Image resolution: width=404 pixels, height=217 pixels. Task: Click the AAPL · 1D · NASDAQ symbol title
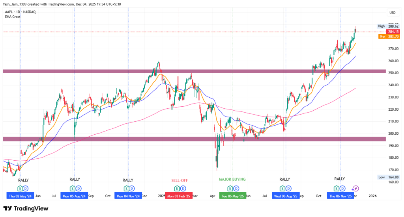pyautogui.click(x=21, y=12)
